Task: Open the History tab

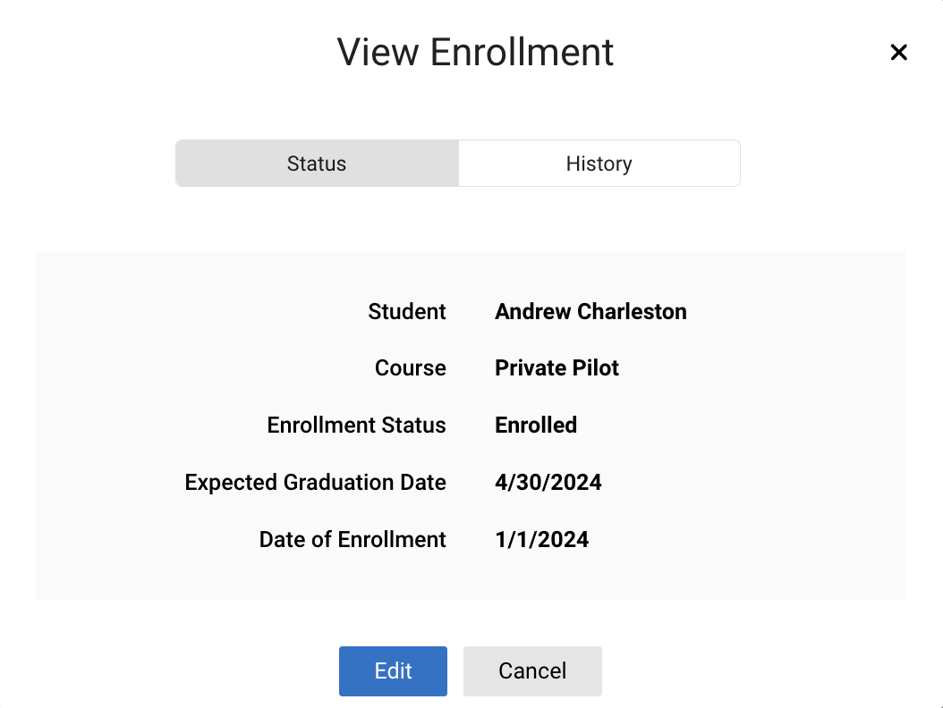Action: click(599, 164)
